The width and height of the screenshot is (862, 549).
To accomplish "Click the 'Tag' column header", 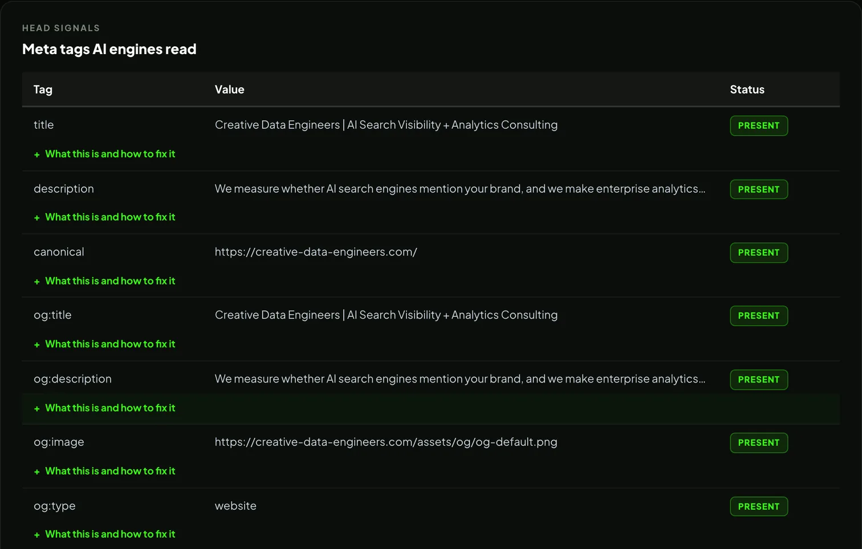I will (x=43, y=90).
